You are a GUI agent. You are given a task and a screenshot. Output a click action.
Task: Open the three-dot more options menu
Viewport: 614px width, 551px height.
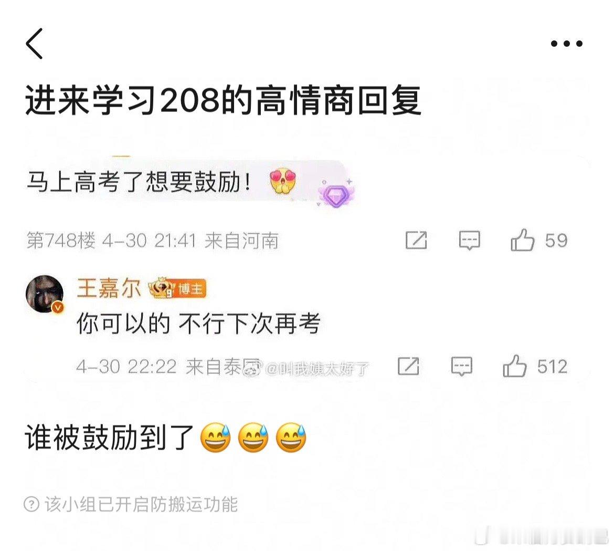(566, 44)
